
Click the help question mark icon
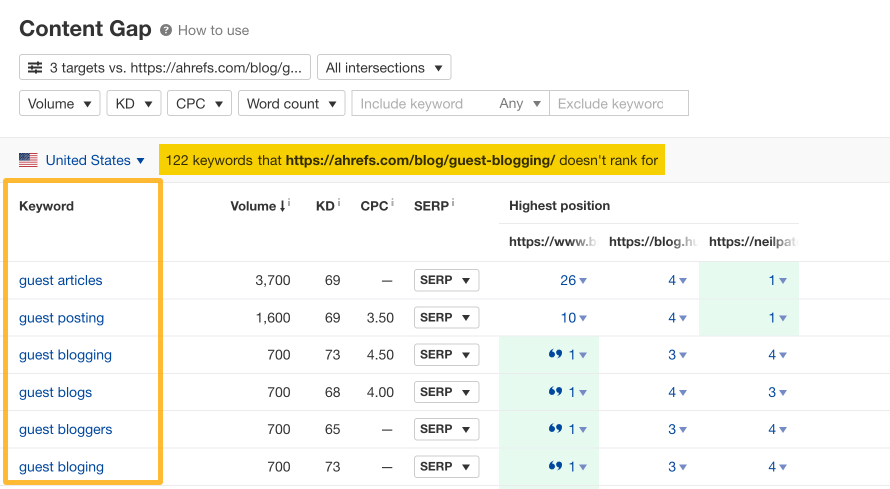click(166, 30)
